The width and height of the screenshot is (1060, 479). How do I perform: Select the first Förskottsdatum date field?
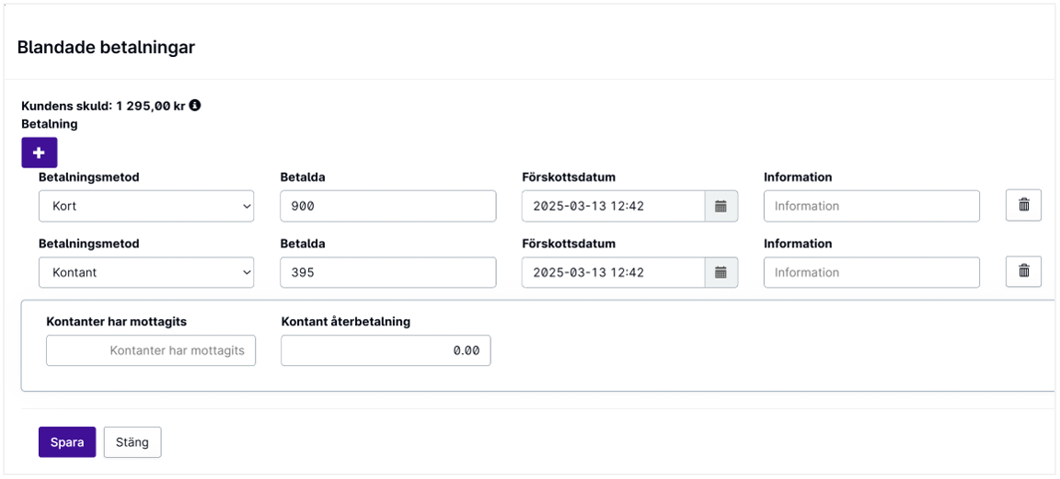click(x=614, y=206)
